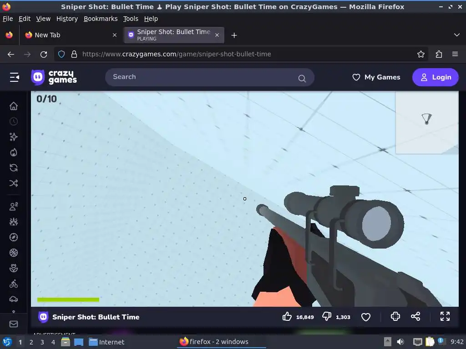Reload the current page
This screenshot has width=466, height=349.
(44, 55)
